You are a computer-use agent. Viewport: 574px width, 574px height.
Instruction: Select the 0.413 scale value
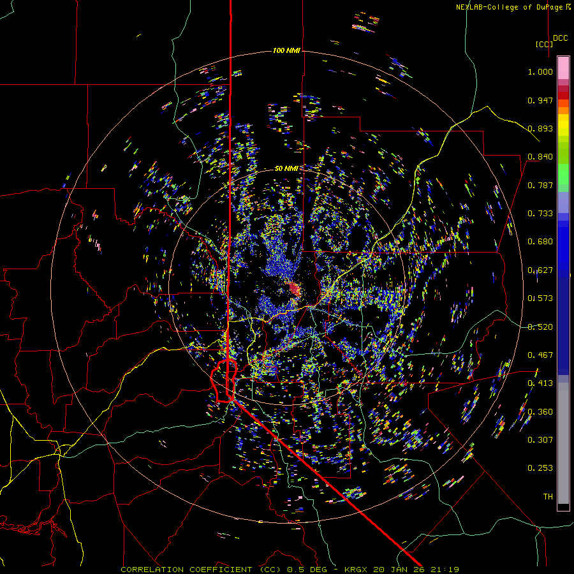pos(540,383)
